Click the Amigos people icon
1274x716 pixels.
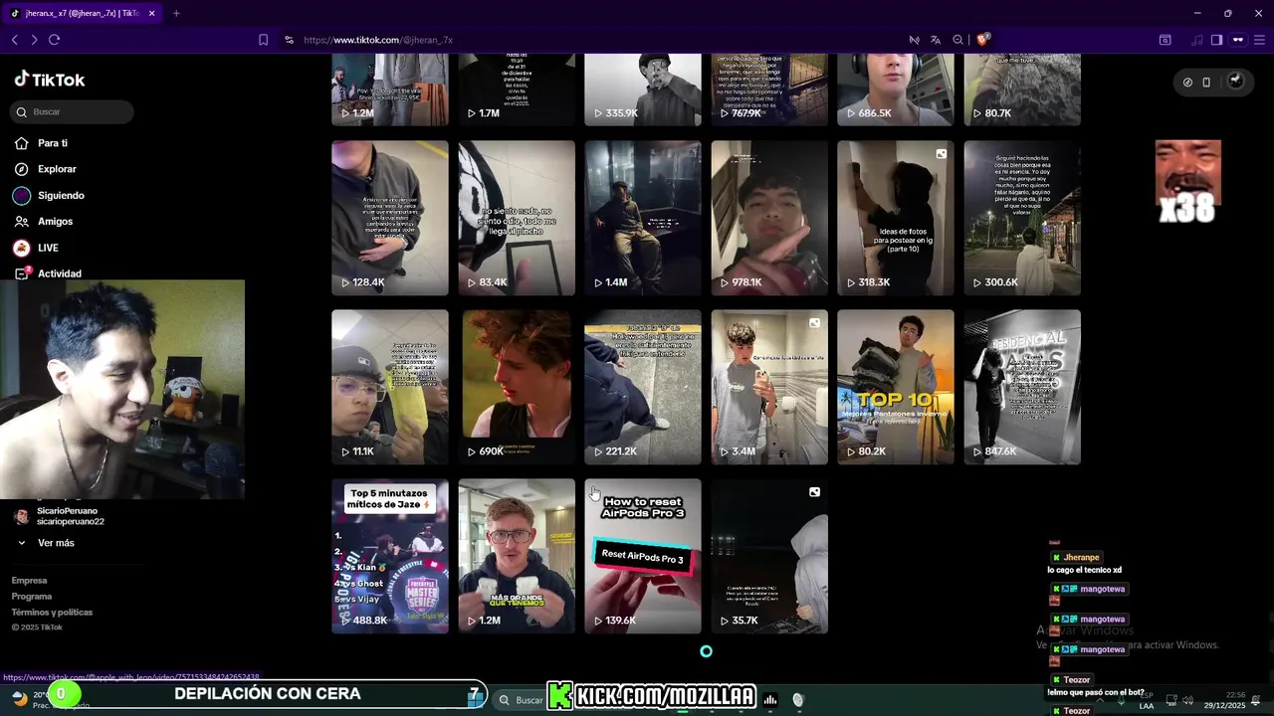tap(22, 221)
